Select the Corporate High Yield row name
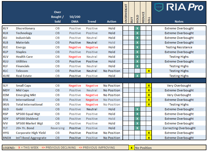 point(31,133)
